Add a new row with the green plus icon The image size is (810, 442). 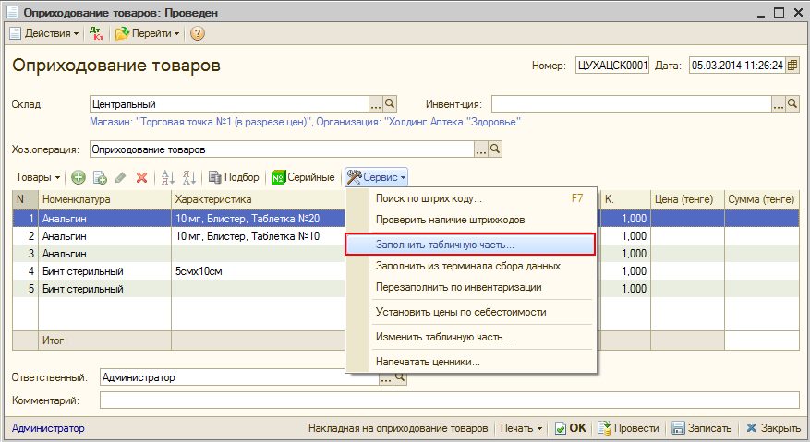(x=79, y=177)
